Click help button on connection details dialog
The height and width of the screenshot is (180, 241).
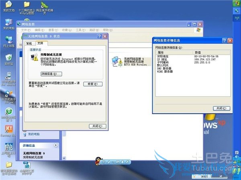(225, 40)
